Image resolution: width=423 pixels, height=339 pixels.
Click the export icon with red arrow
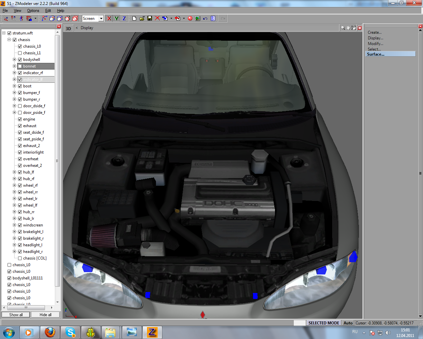(177, 19)
